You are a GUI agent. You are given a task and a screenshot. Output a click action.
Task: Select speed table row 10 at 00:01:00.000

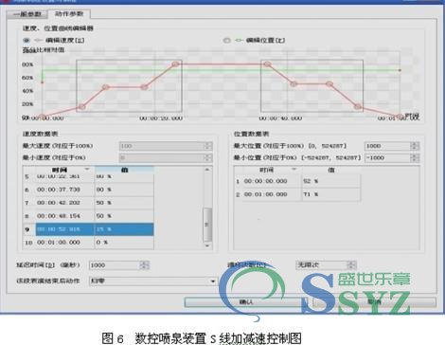[88, 243]
